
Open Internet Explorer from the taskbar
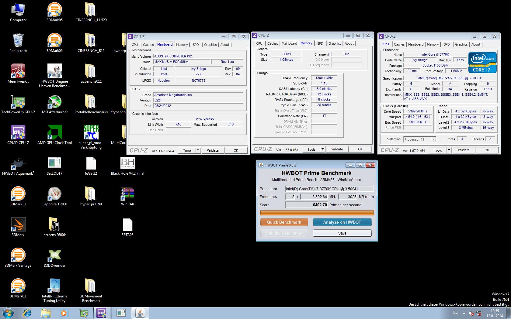pos(28,313)
